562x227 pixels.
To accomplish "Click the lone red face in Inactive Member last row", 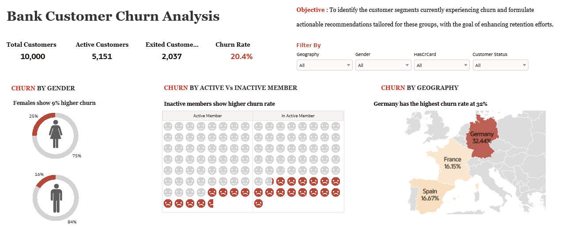I will click(259, 204).
